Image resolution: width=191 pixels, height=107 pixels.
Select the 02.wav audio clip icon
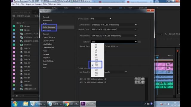click(21, 30)
